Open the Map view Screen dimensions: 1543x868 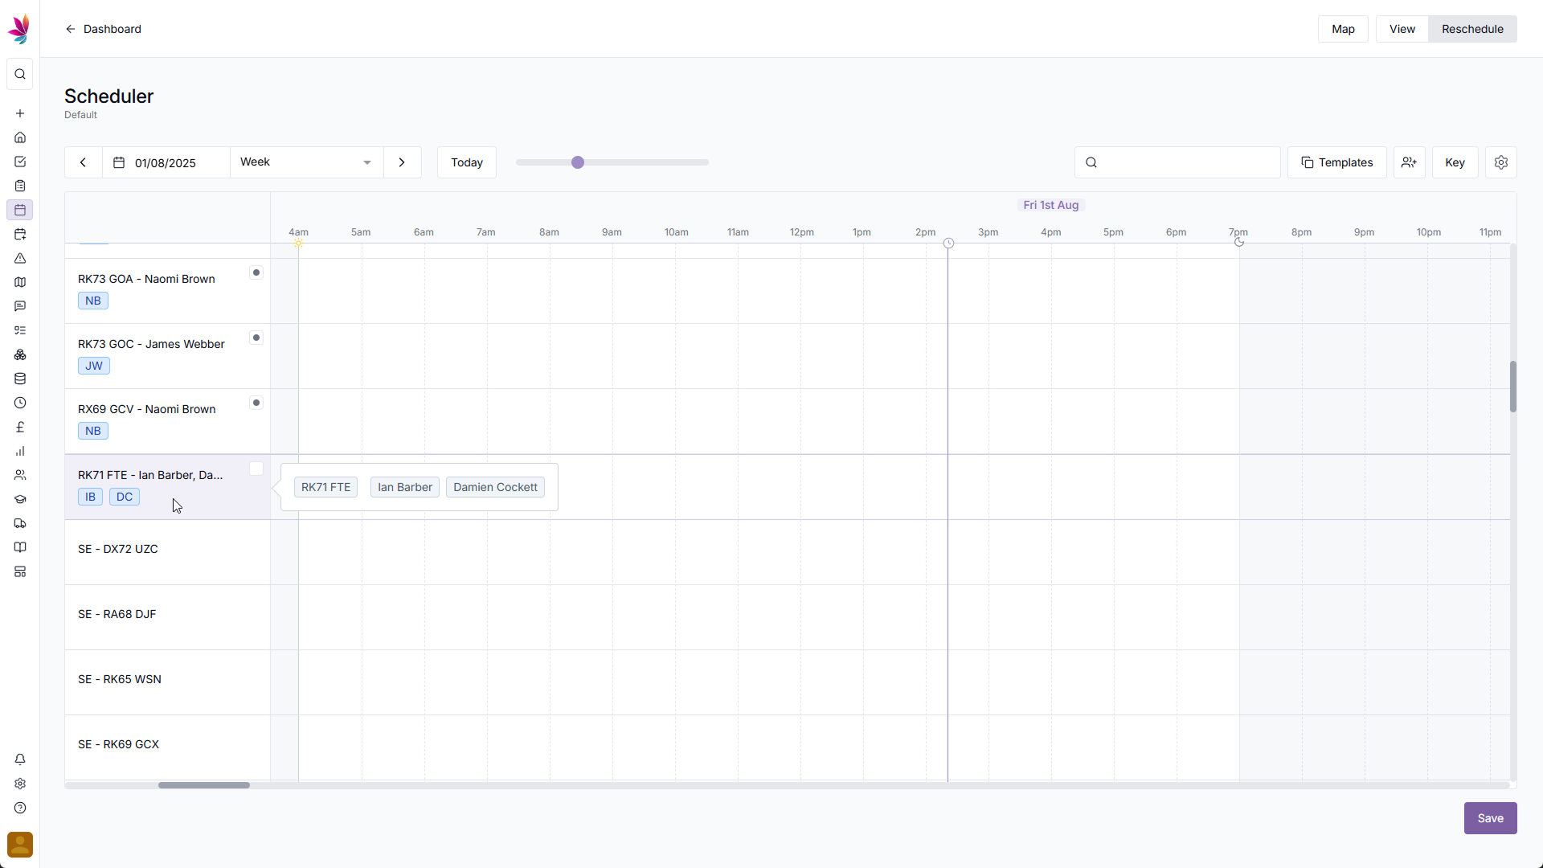(1343, 29)
